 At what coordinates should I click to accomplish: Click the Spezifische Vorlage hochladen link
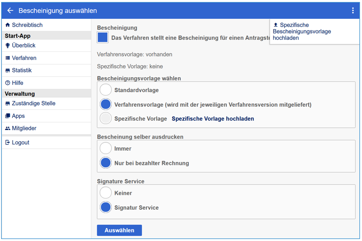coord(213,119)
